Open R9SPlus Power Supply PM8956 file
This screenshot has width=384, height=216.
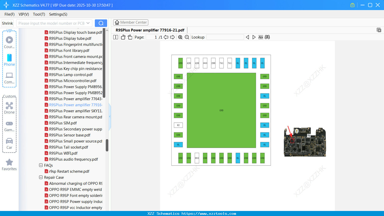73,87
